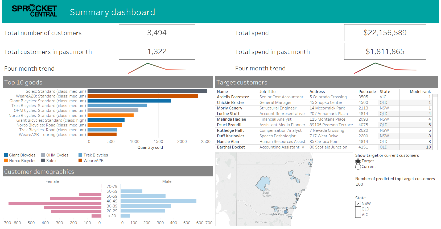Click the Norco Bicycles Road bar
Image resolution: width=441 pixels, height=229 pixels.
(x=105, y=125)
